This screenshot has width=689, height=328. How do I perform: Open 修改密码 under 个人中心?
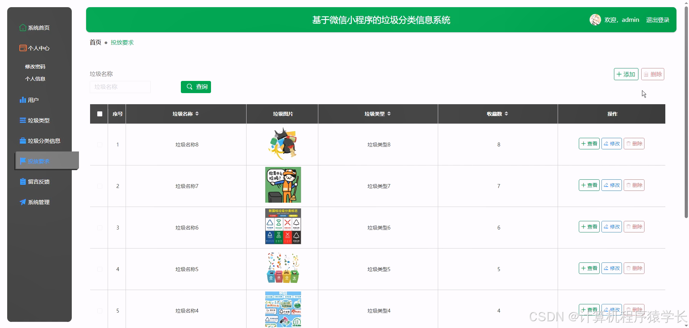coord(35,66)
